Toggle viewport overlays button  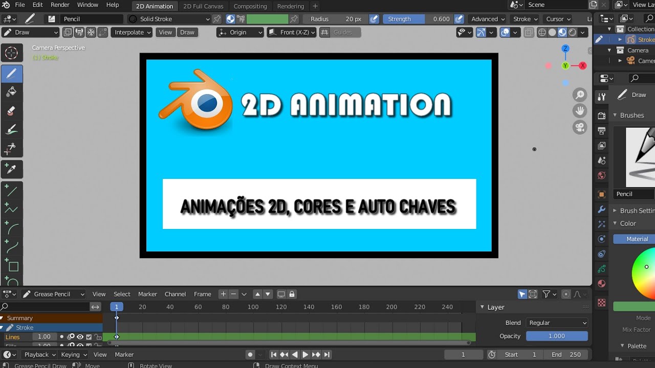[x=505, y=32]
